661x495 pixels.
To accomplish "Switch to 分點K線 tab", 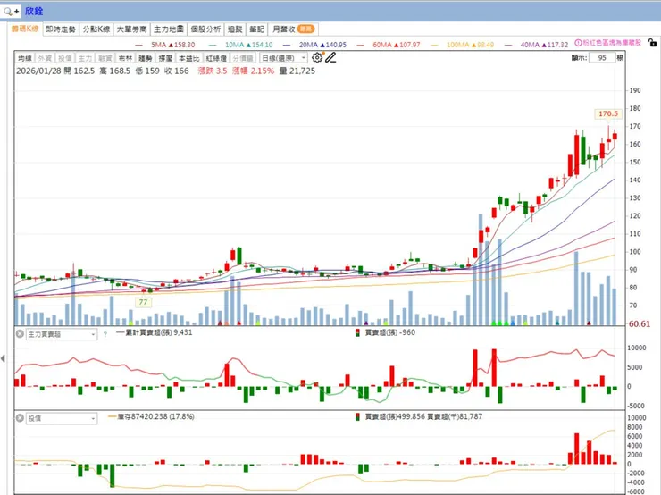I will coord(96,29).
